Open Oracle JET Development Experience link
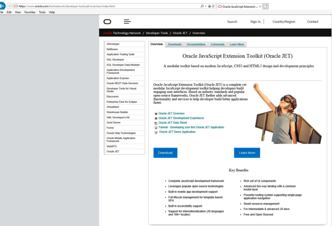The width and height of the screenshot is (332, 226). (181, 118)
